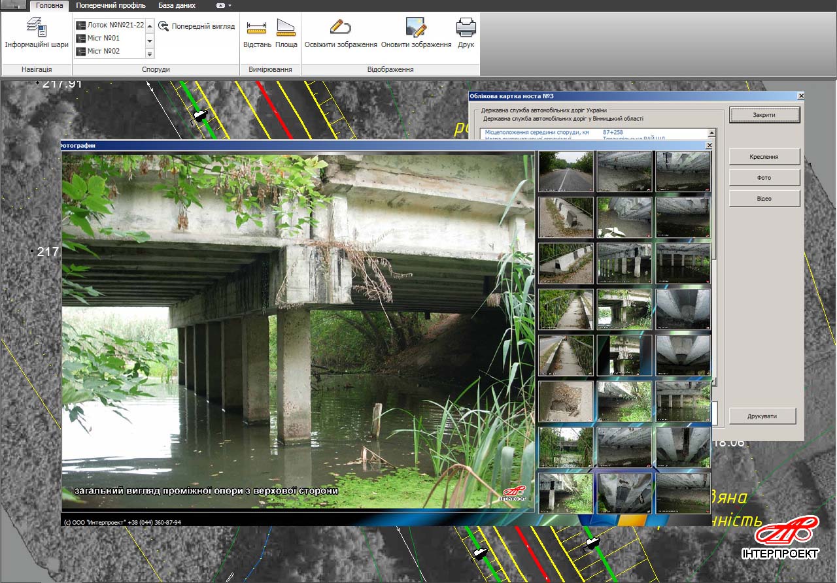Screen dimensions: 837x583
Task: Select the Площа area measuring tool
Action: [x=286, y=34]
